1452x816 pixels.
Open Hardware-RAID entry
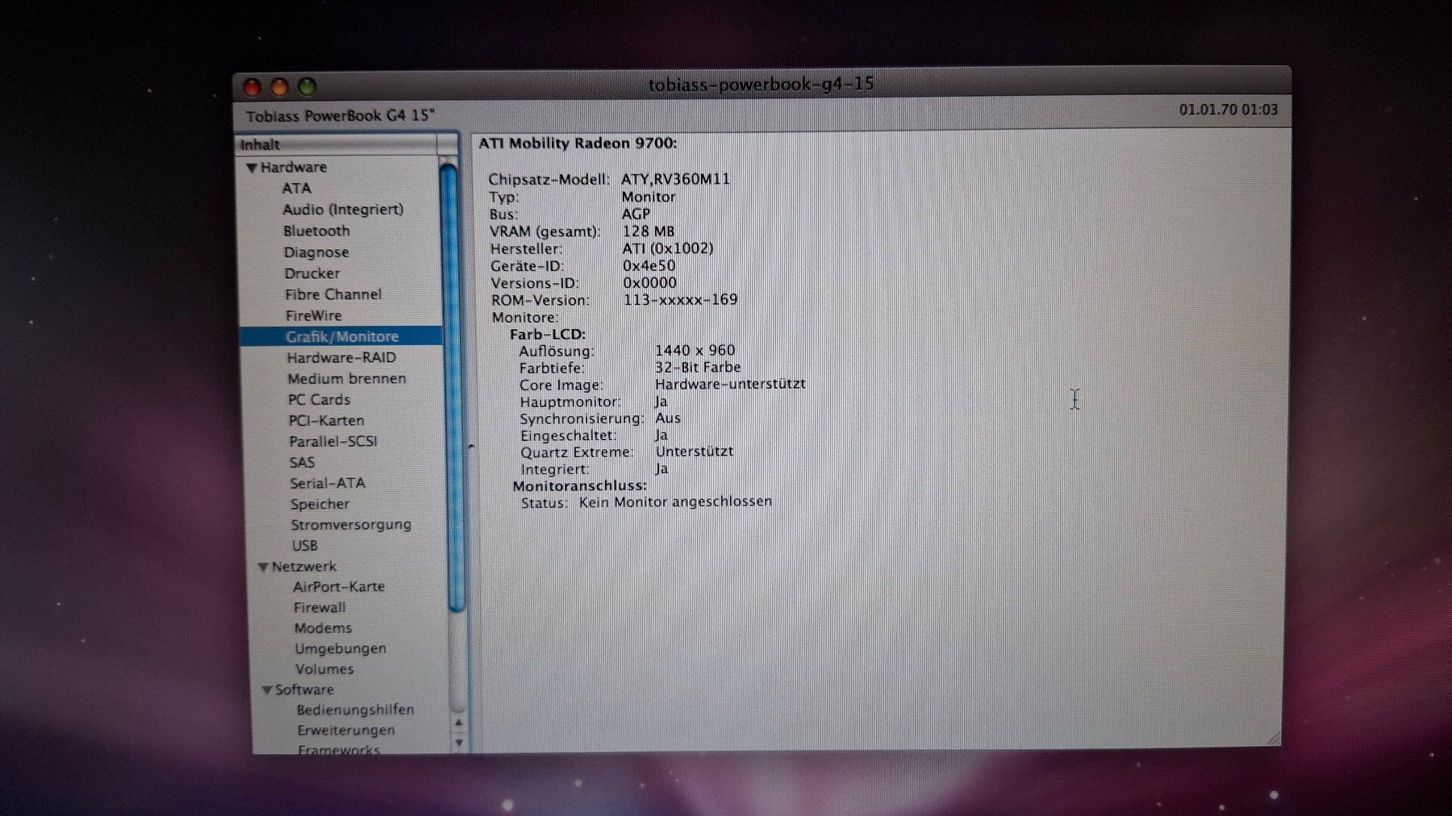pyautogui.click(x=341, y=357)
